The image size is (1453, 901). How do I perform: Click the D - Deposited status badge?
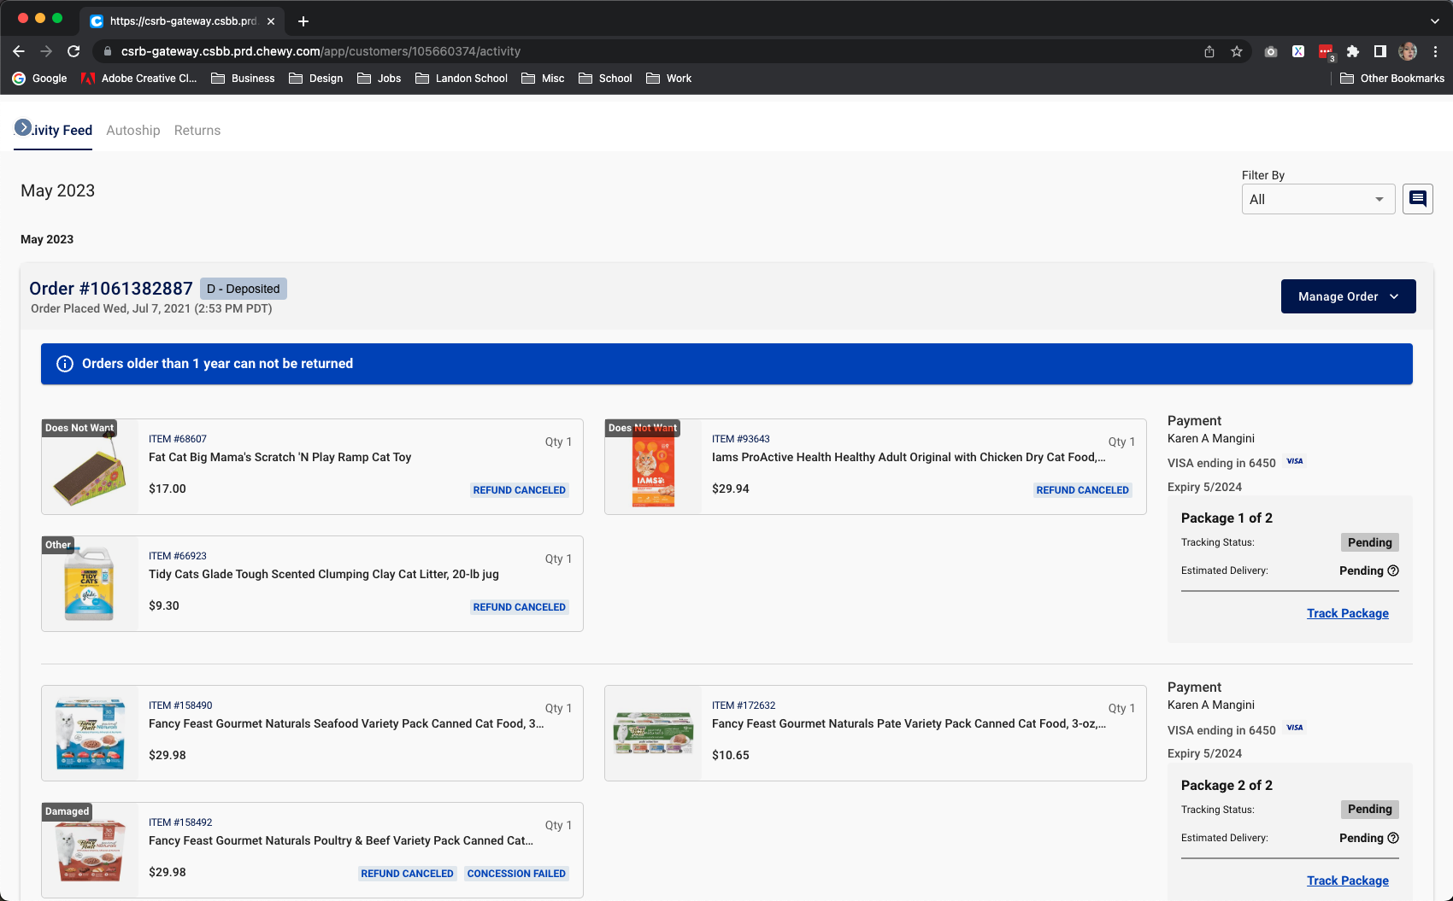tap(244, 289)
